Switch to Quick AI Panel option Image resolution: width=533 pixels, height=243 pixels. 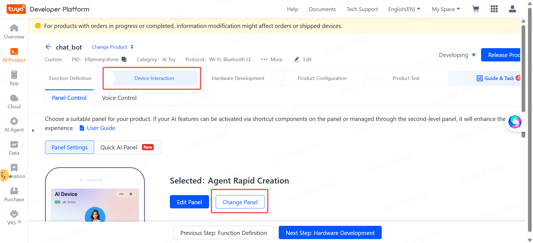(127, 147)
